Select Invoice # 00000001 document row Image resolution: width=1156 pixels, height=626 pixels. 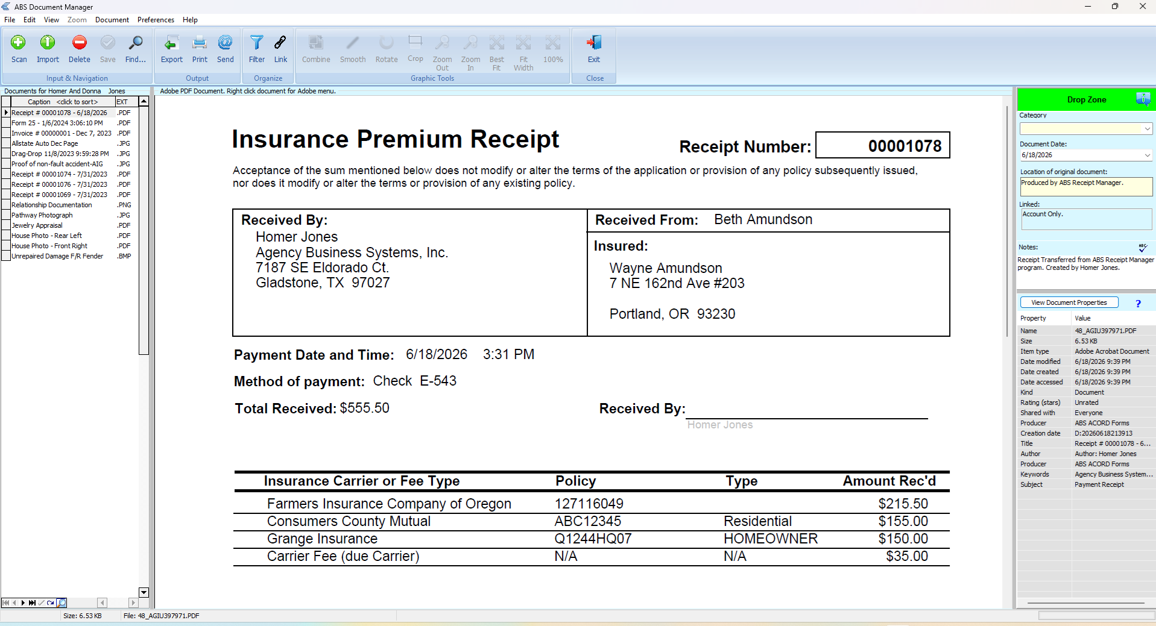point(71,133)
